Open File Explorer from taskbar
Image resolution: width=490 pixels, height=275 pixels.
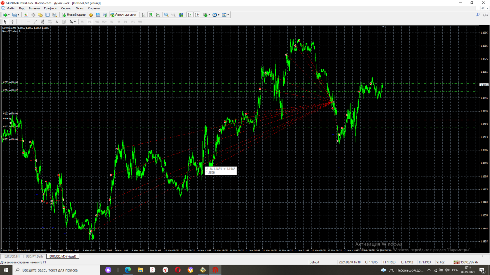click(x=140, y=270)
